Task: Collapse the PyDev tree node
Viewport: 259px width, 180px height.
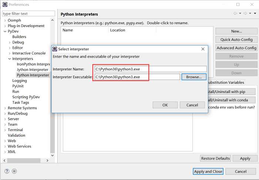Action: coord(5,31)
